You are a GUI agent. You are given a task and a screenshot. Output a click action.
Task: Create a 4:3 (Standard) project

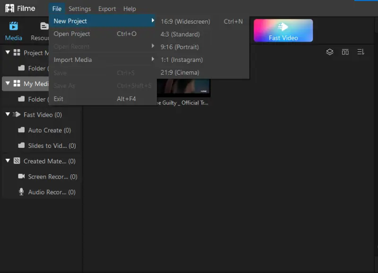click(x=203, y=34)
